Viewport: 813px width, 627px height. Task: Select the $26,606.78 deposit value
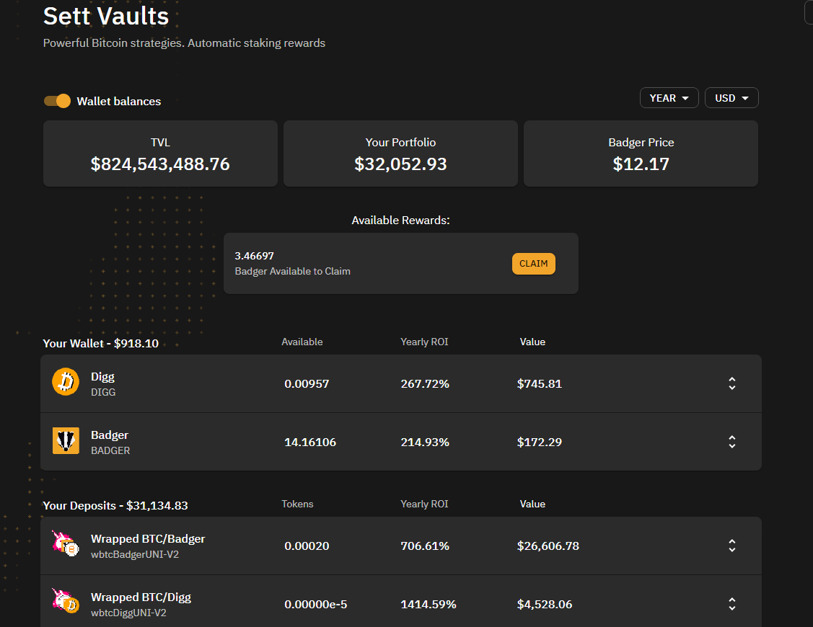[548, 546]
